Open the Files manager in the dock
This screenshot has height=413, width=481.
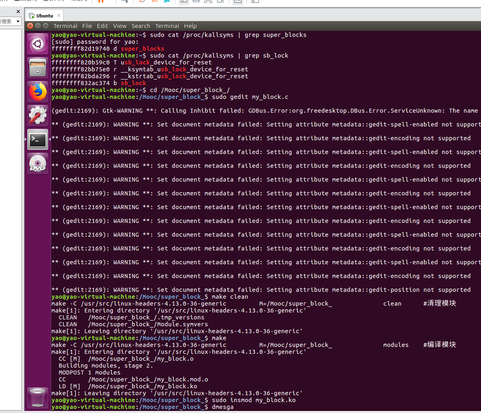37,67
